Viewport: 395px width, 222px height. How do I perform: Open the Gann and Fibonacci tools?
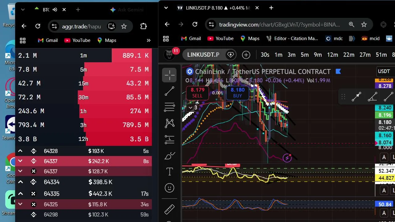coord(170,107)
